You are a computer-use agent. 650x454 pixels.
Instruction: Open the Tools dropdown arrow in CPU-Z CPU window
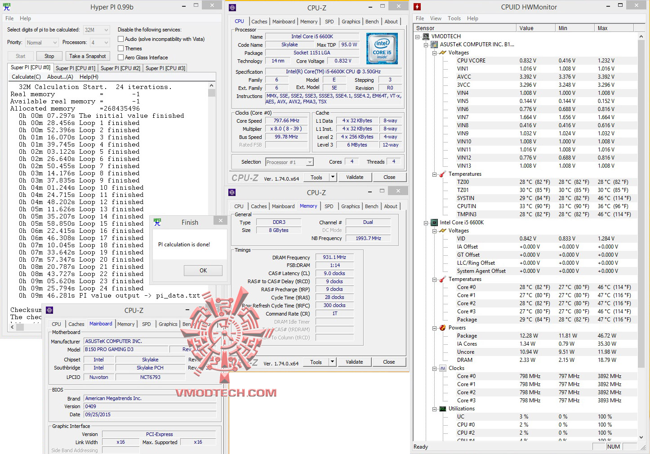[x=333, y=177]
